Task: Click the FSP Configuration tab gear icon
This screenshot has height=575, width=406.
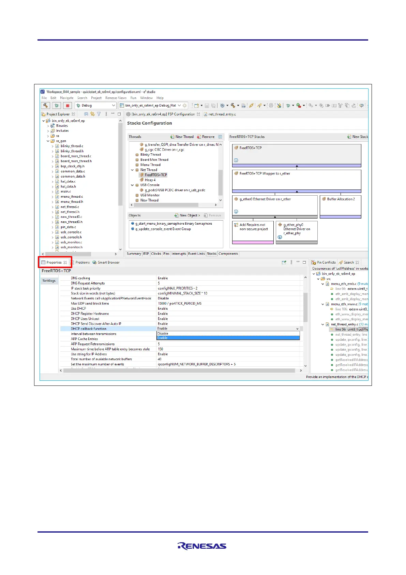Action: pyautogui.click(x=129, y=114)
